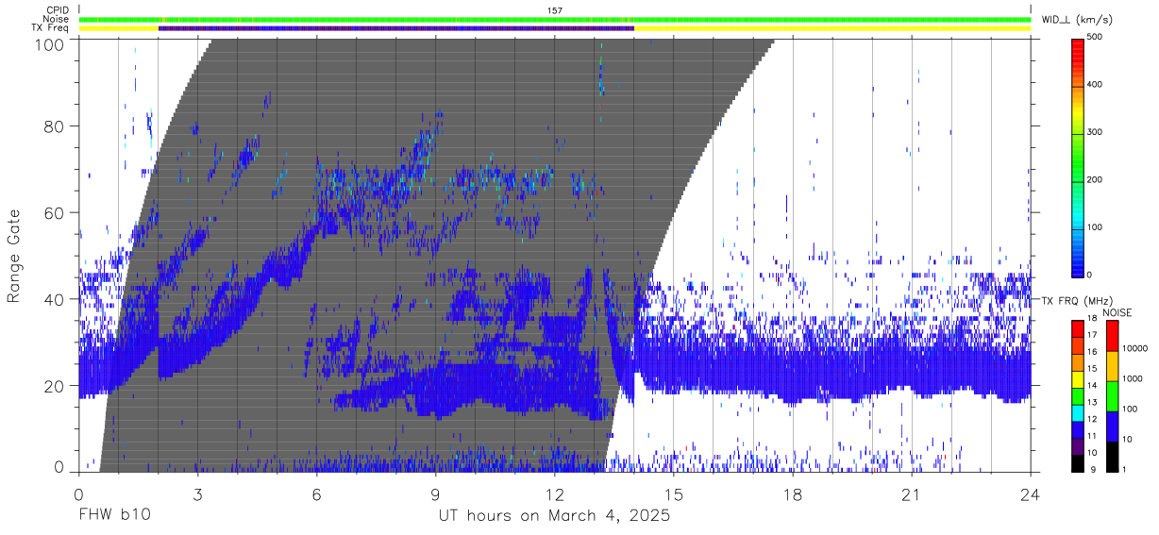The image size is (1159, 535).
Task: Click the 21 hour tick label
Action: point(912,493)
